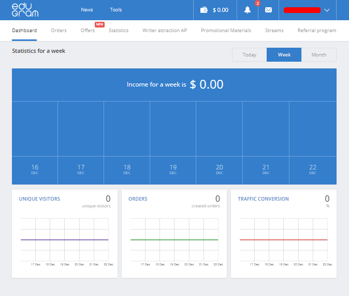Show statistics for Today

pyautogui.click(x=249, y=54)
